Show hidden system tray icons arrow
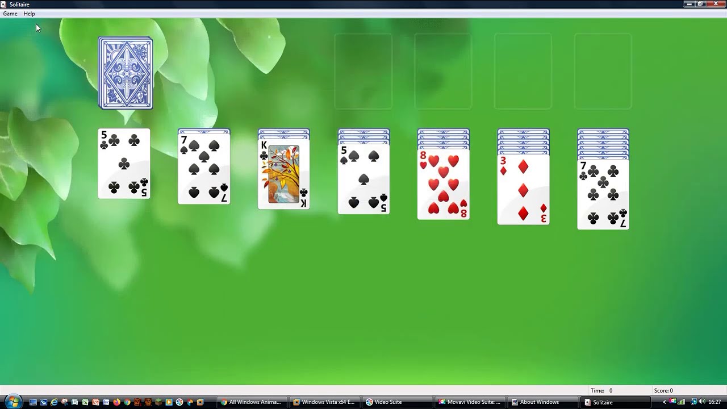The height and width of the screenshot is (409, 727). 664,402
